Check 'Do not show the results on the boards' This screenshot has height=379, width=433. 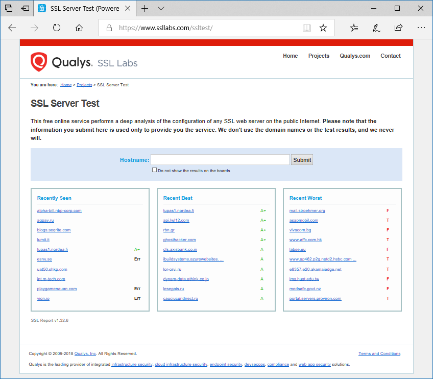pos(154,170)
